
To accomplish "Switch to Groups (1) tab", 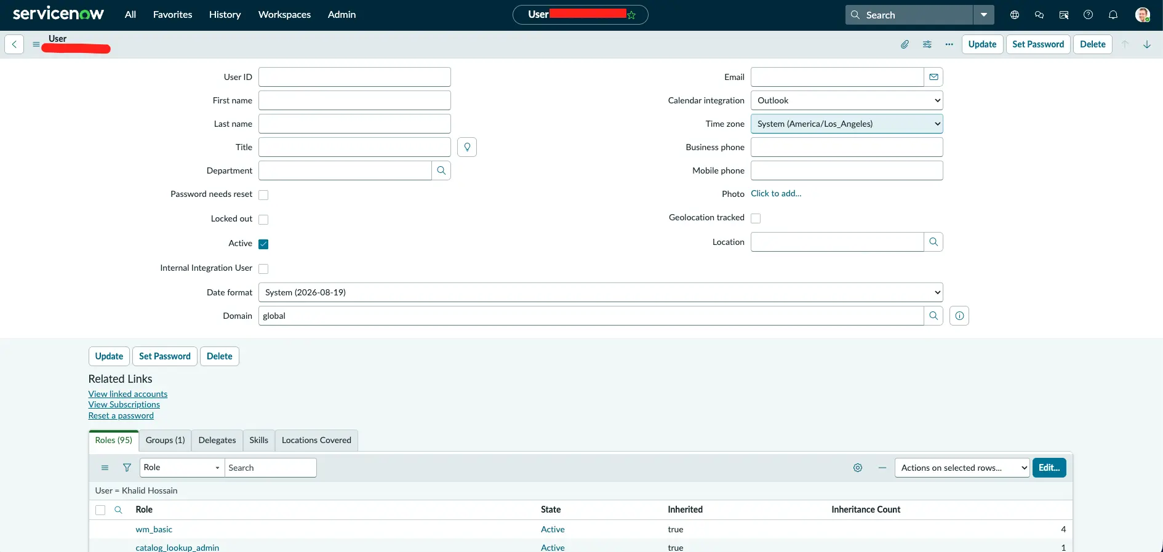I will [166, 441].
